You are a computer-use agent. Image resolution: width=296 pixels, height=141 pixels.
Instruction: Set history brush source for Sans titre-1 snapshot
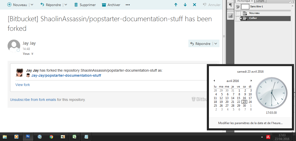(238, 7)
